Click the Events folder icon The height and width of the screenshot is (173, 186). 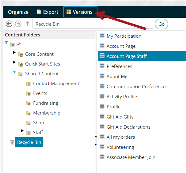28,94
